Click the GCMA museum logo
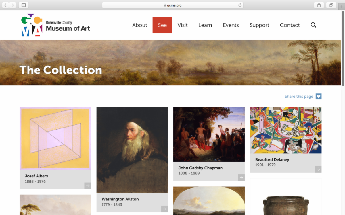 pyautogui.click(x=55, y=25)
